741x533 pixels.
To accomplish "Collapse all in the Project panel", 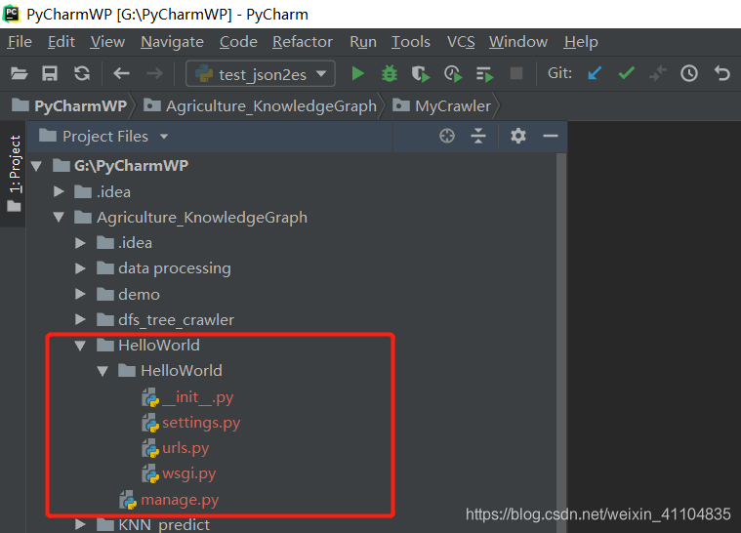I will coord(478,136).
